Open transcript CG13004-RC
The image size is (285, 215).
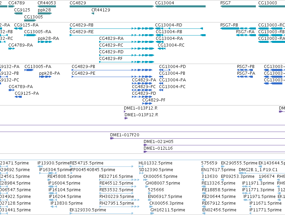coord(171,45)
